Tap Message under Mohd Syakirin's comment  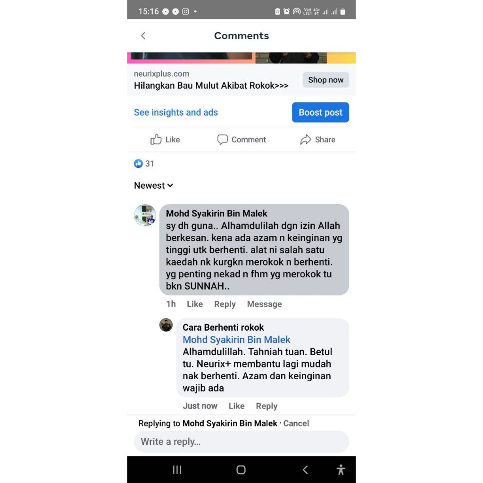click(264, 304)
